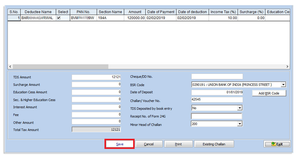The height and width of the screenshot is (157, 297).
Task: Click the 194A section cell
Action: coord(110,18)
